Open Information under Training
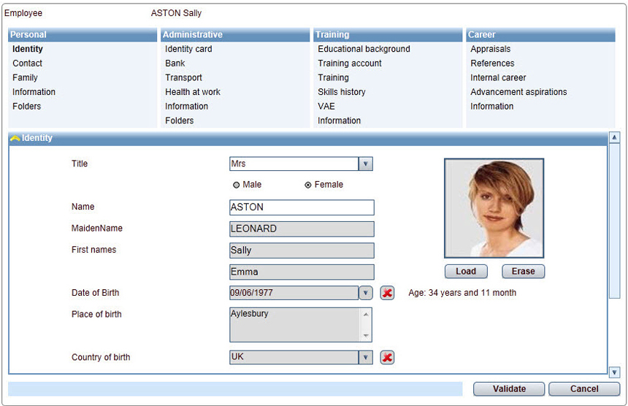Screen dimensions: 628x406 340,120
